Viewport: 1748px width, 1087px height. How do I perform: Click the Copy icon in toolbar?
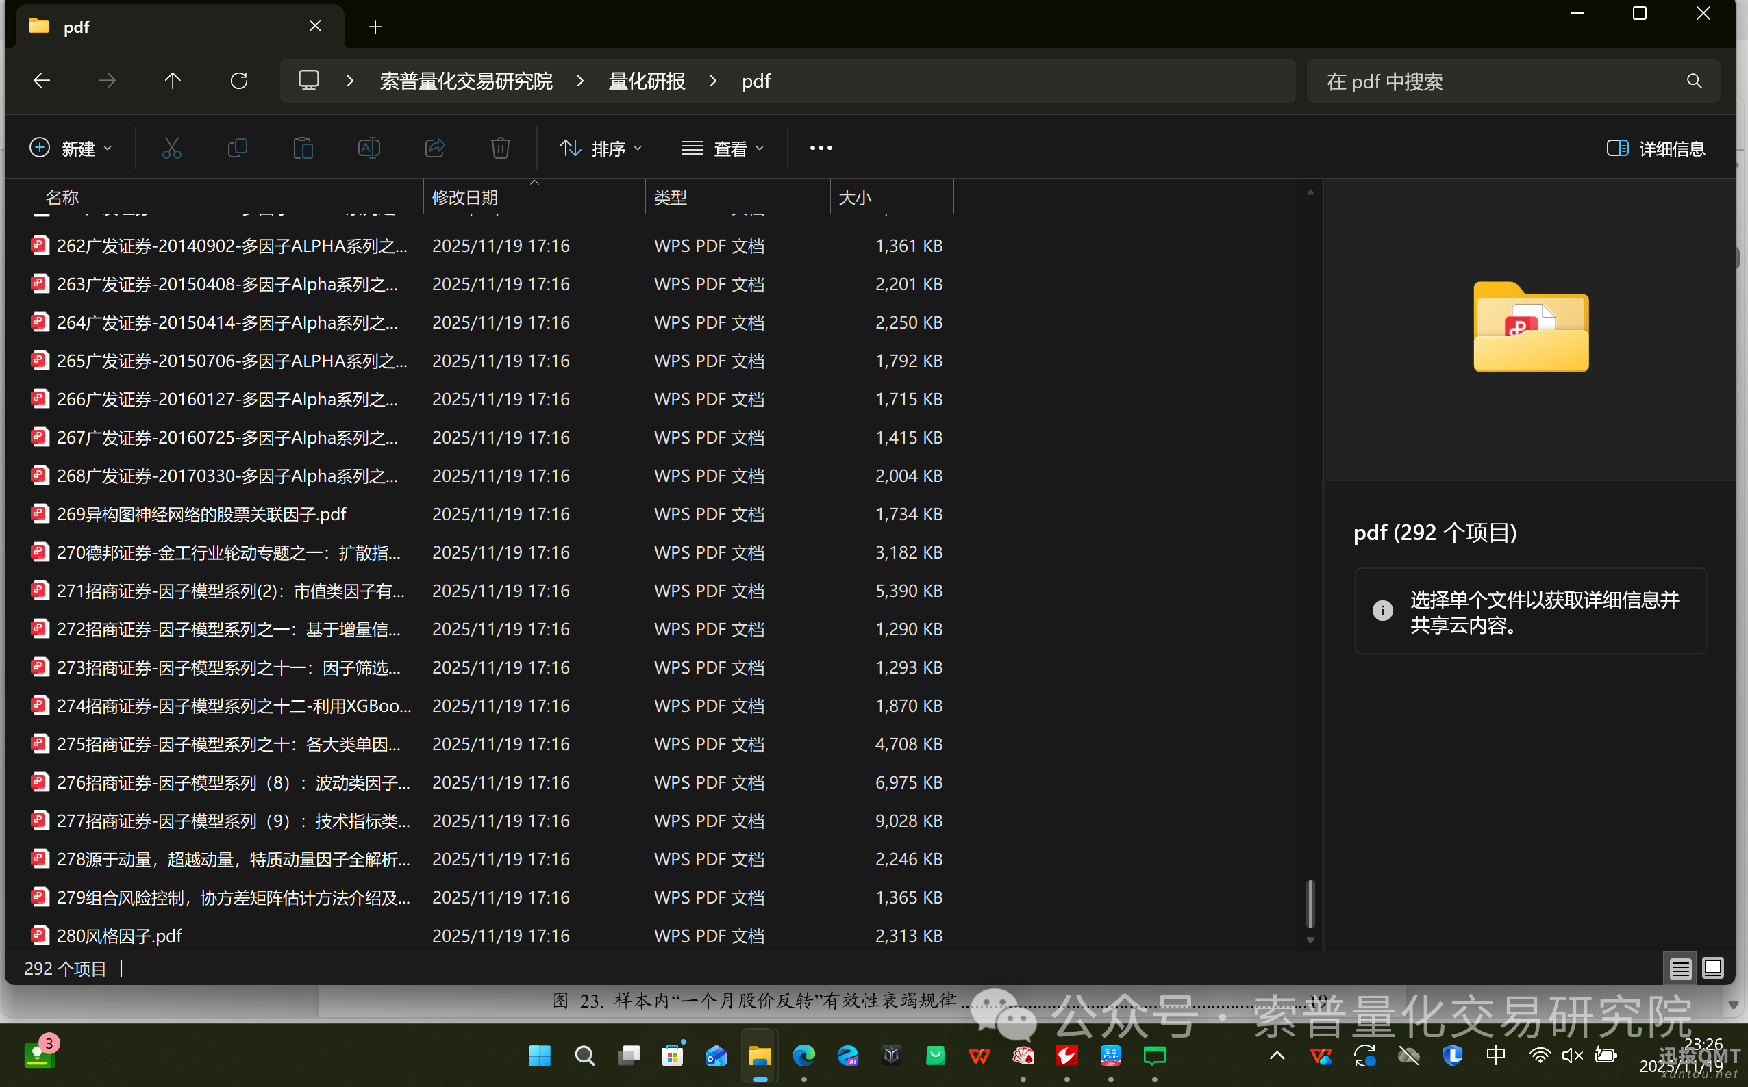pos(238,148)
